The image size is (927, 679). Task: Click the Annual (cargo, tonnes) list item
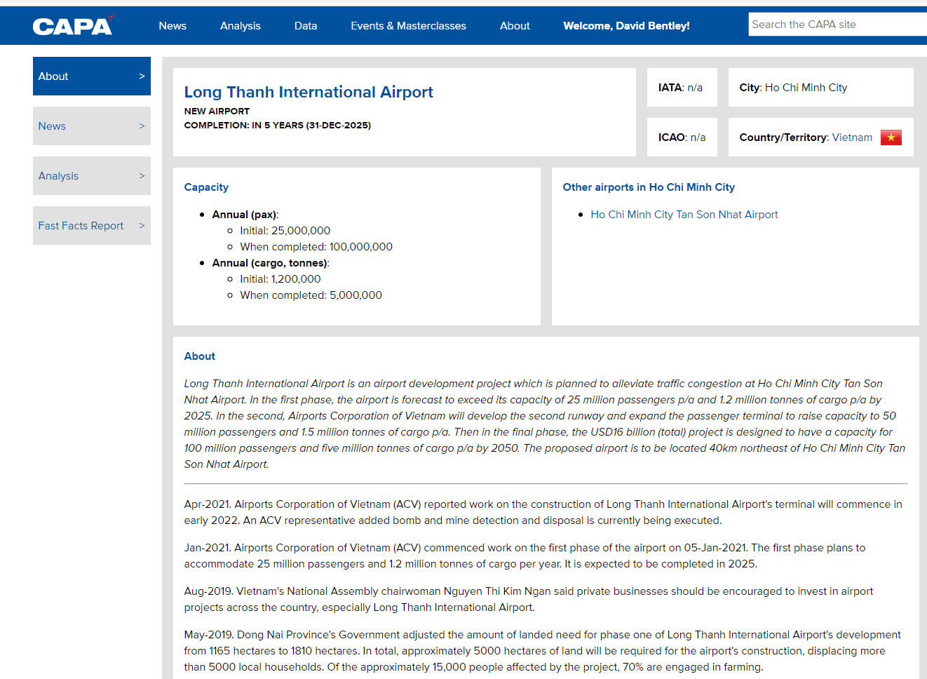point(271,263)
